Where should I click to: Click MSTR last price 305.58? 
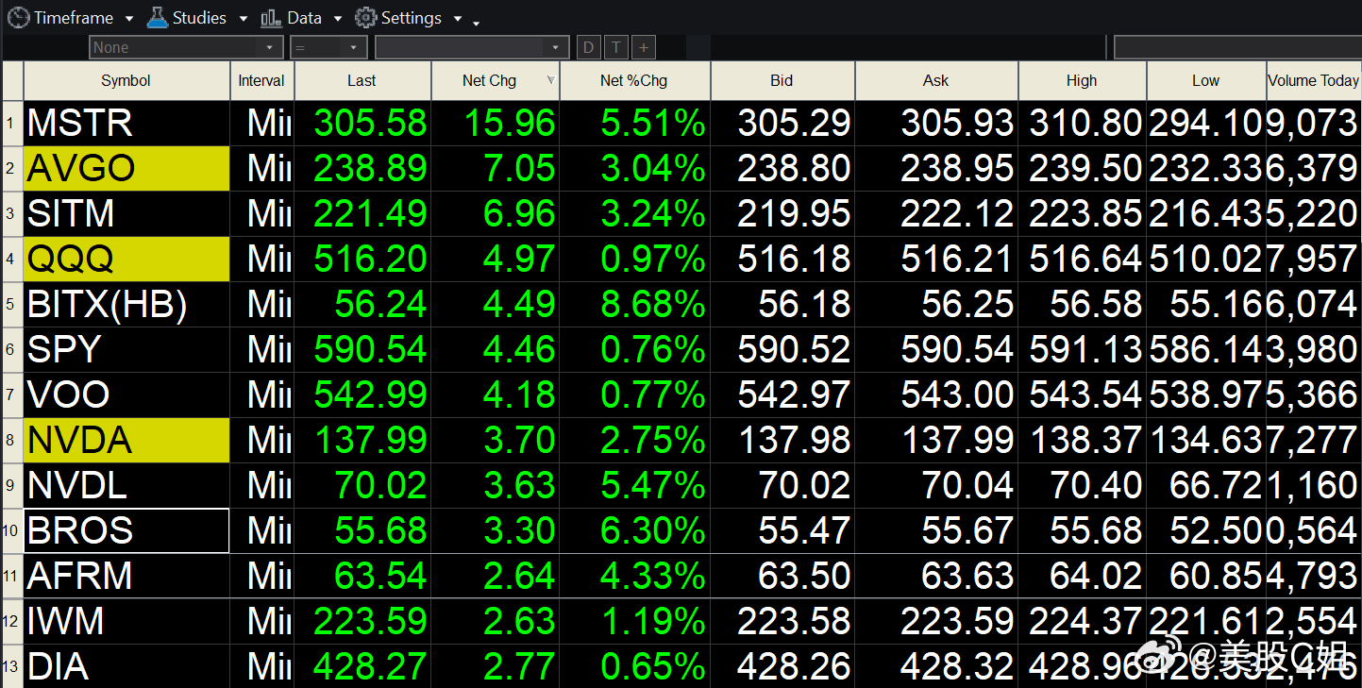pos(370,124)
